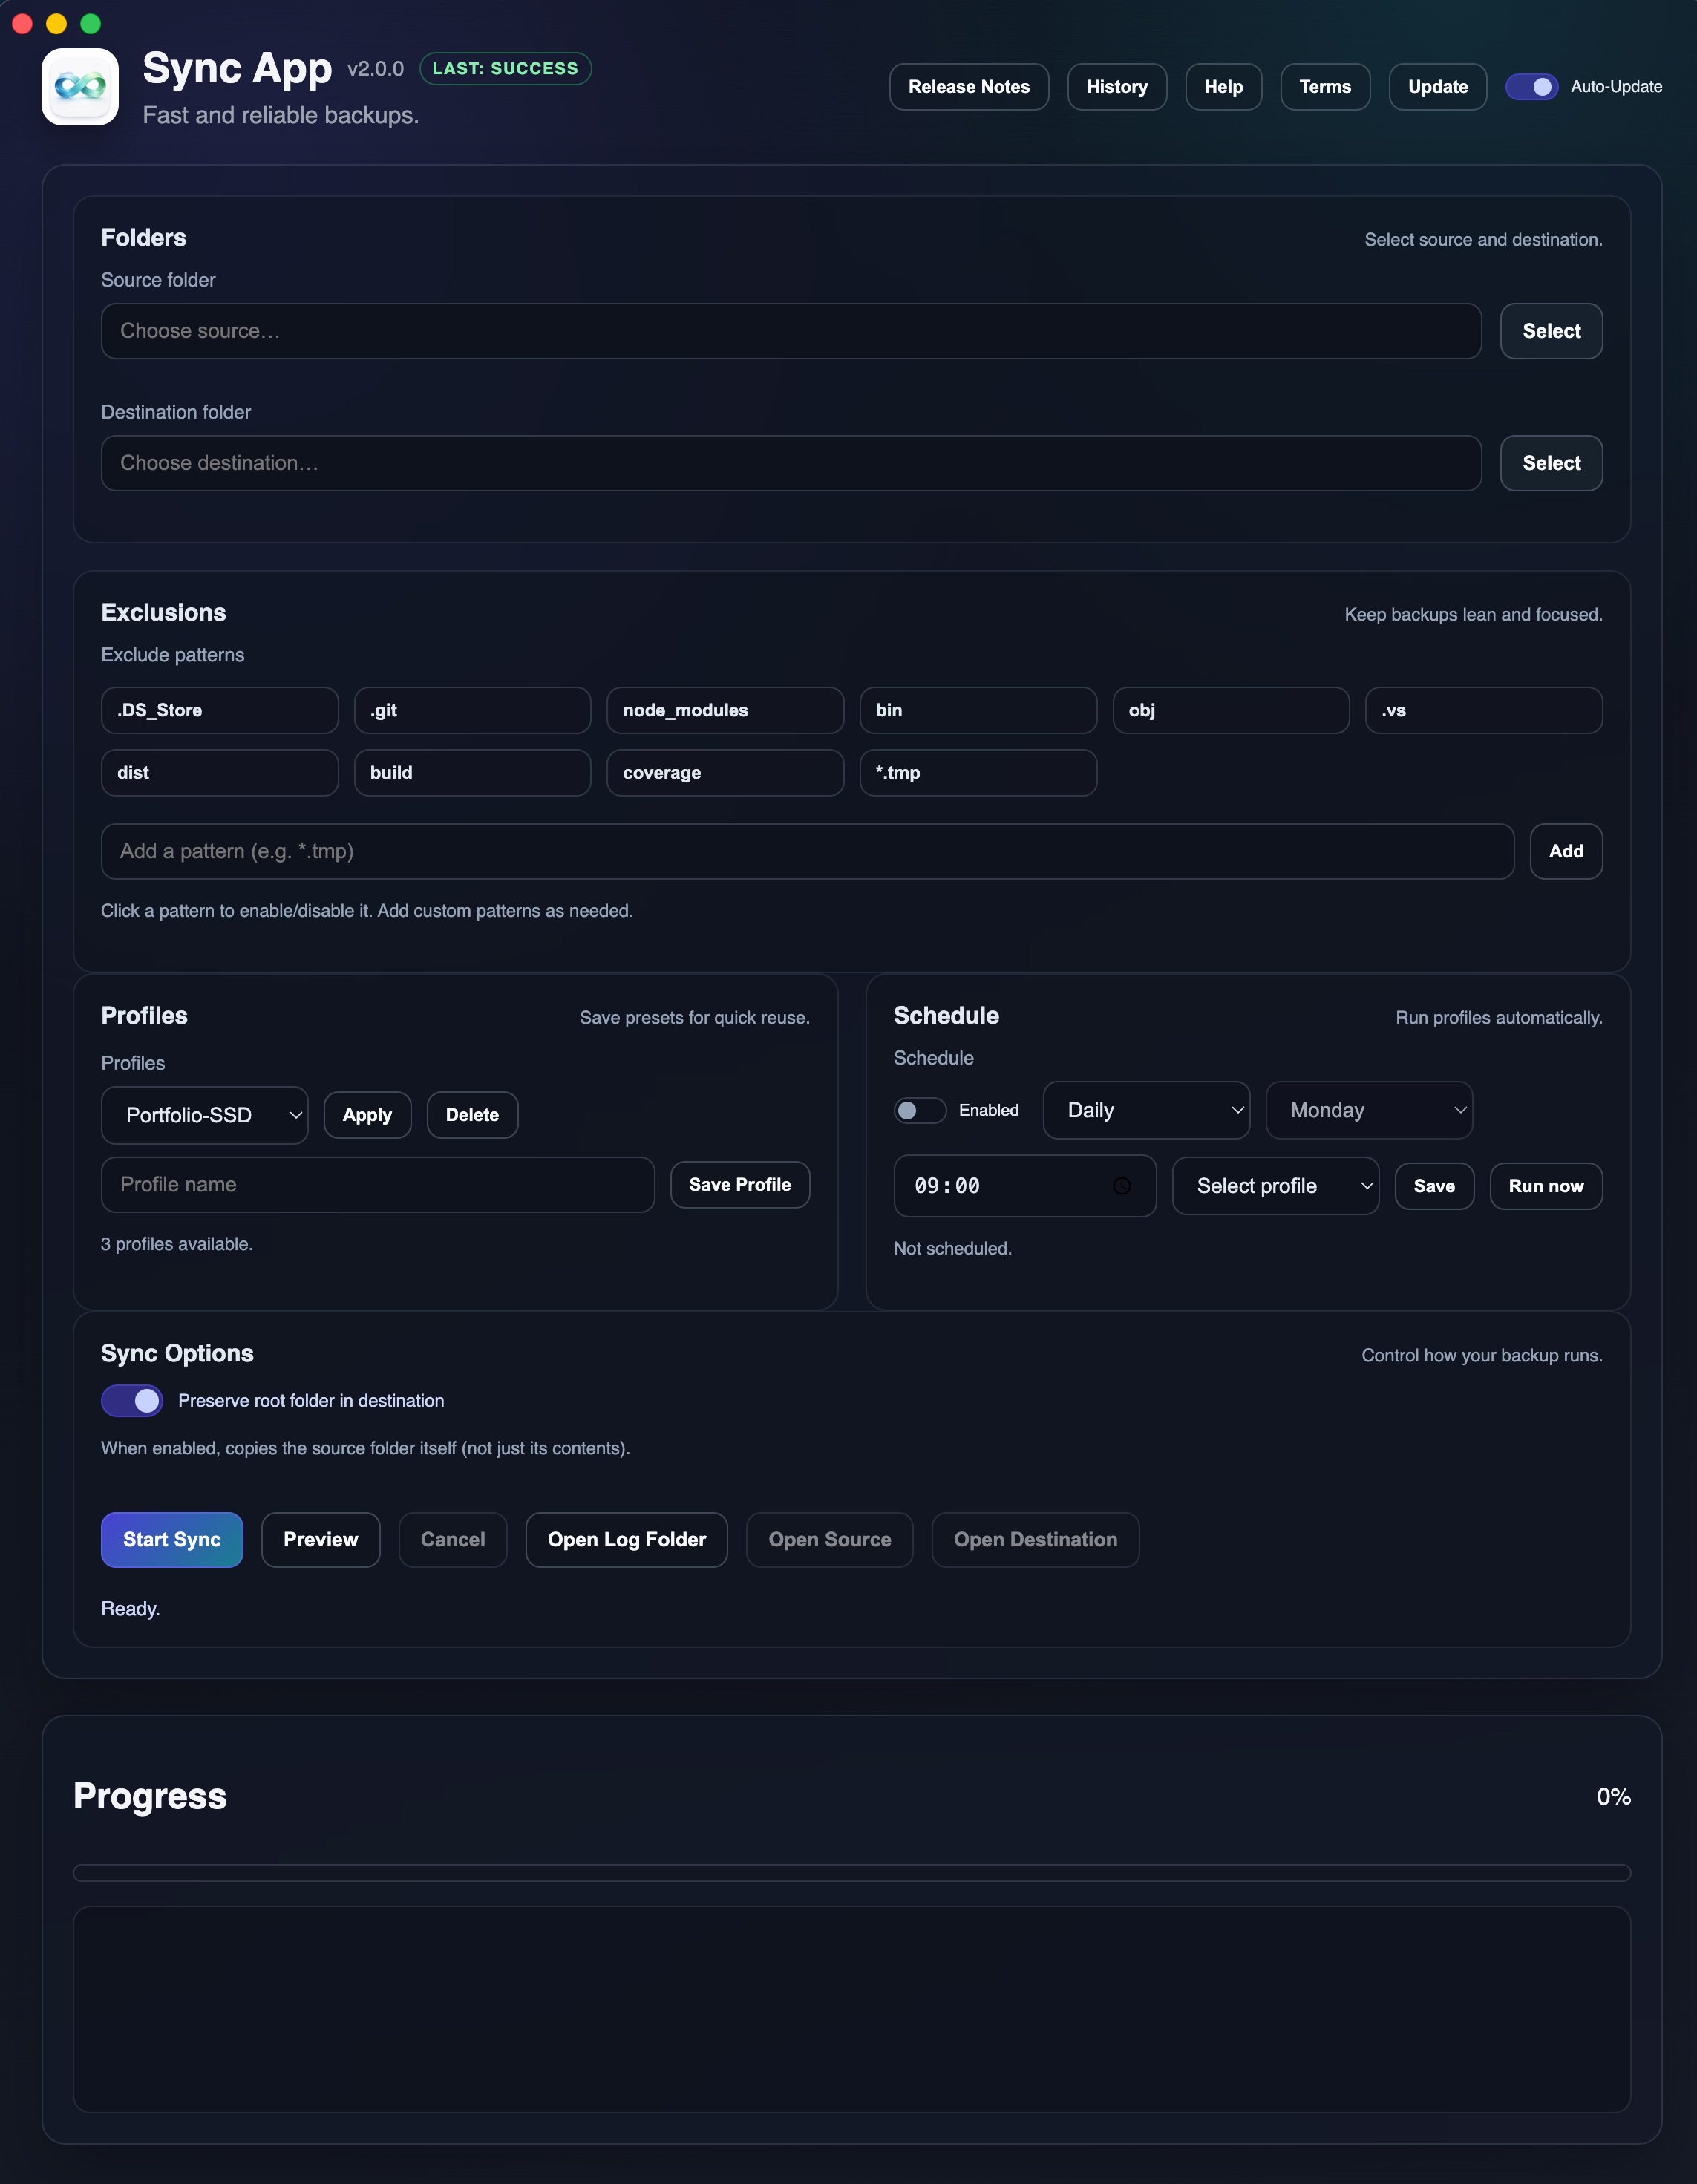Viewport: 1697px width, 2184px height.
Task: Enable the schedule toggle
Action: 919,1110
